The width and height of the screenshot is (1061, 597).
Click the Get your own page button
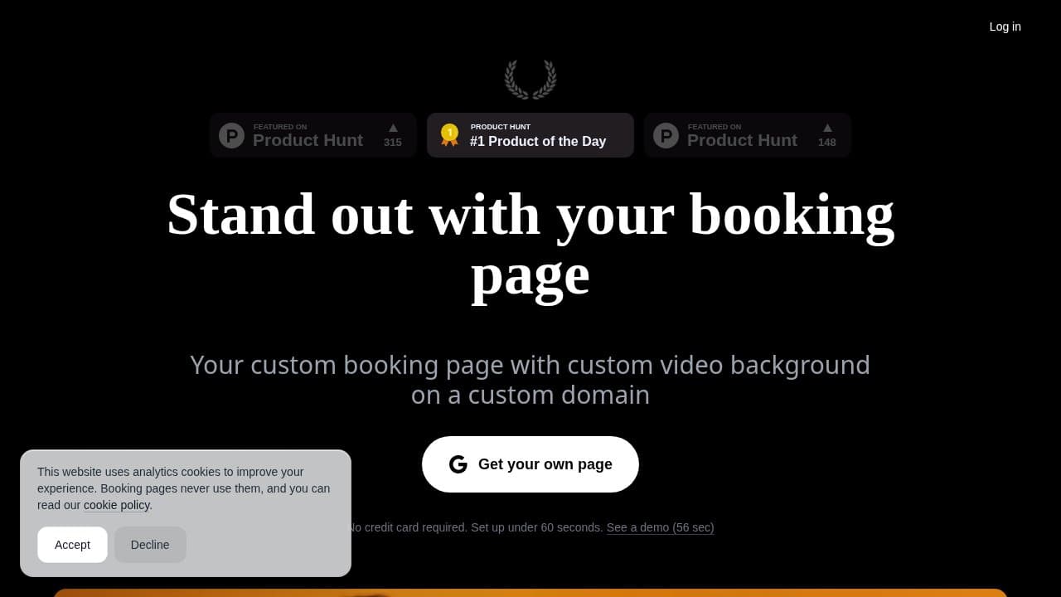[530, 464]
